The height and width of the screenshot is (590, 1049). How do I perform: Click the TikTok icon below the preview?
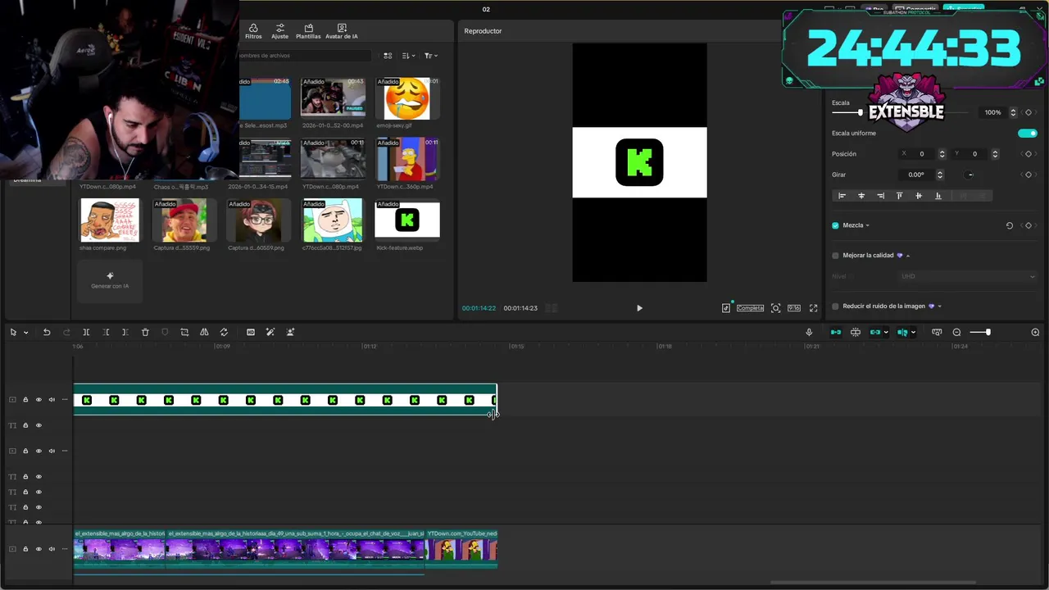coord(726,308)
